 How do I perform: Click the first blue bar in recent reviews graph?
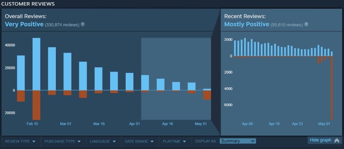(235, 48)
